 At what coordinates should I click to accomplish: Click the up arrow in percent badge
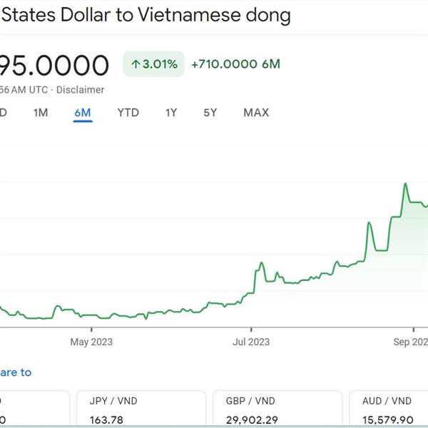click(136, 64)
